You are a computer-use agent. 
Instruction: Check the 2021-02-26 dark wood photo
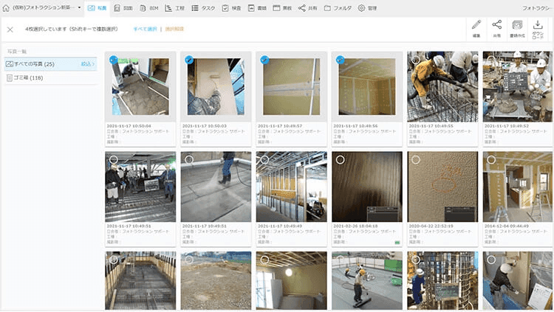click(341, 160)
